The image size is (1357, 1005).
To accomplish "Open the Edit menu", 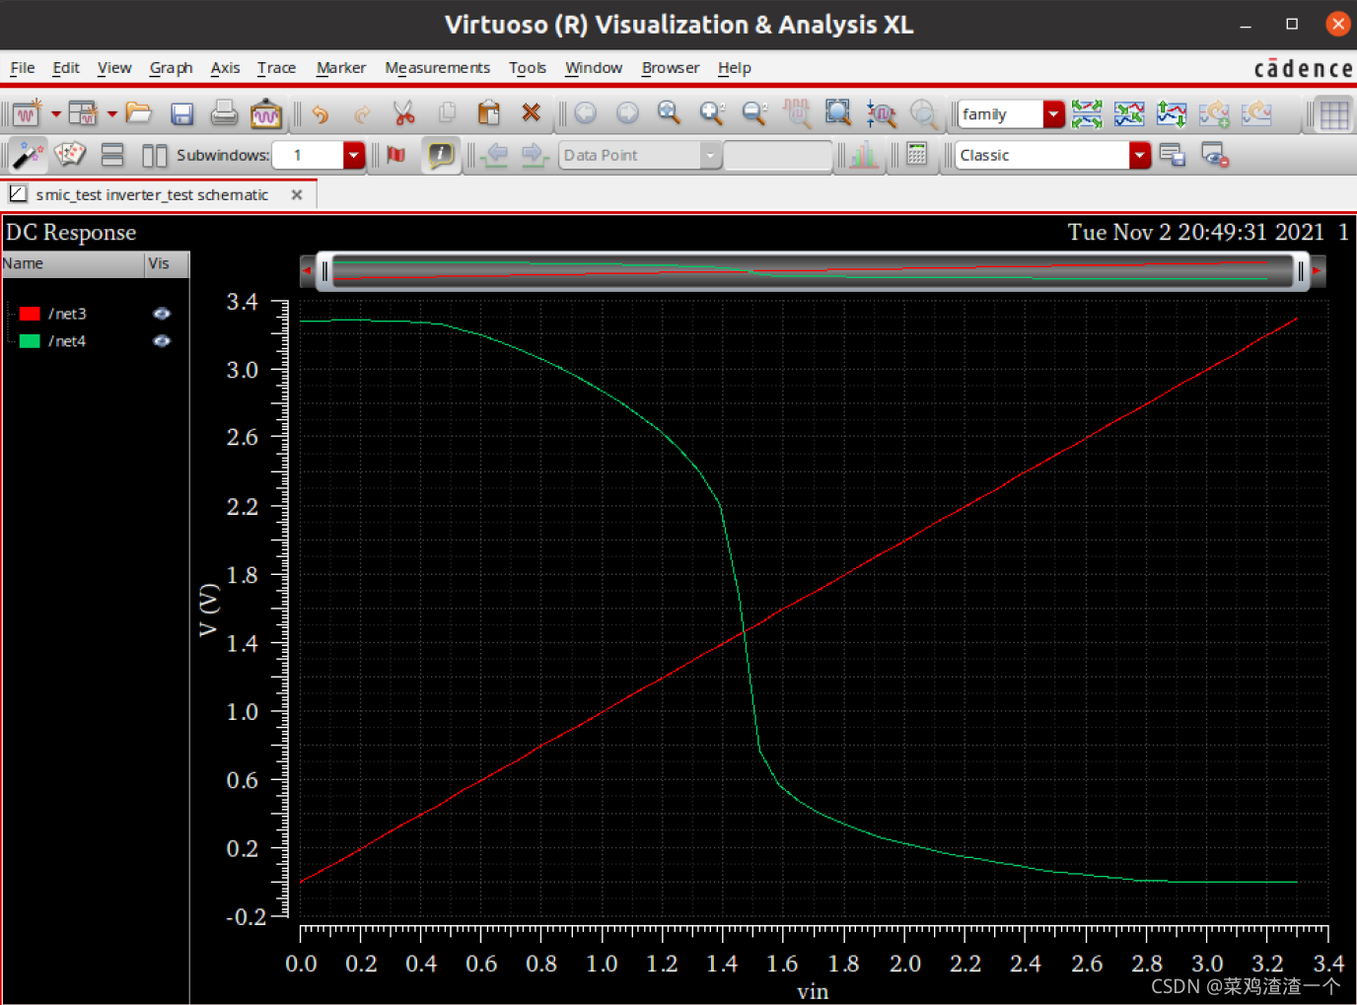I will coord(66,68).
